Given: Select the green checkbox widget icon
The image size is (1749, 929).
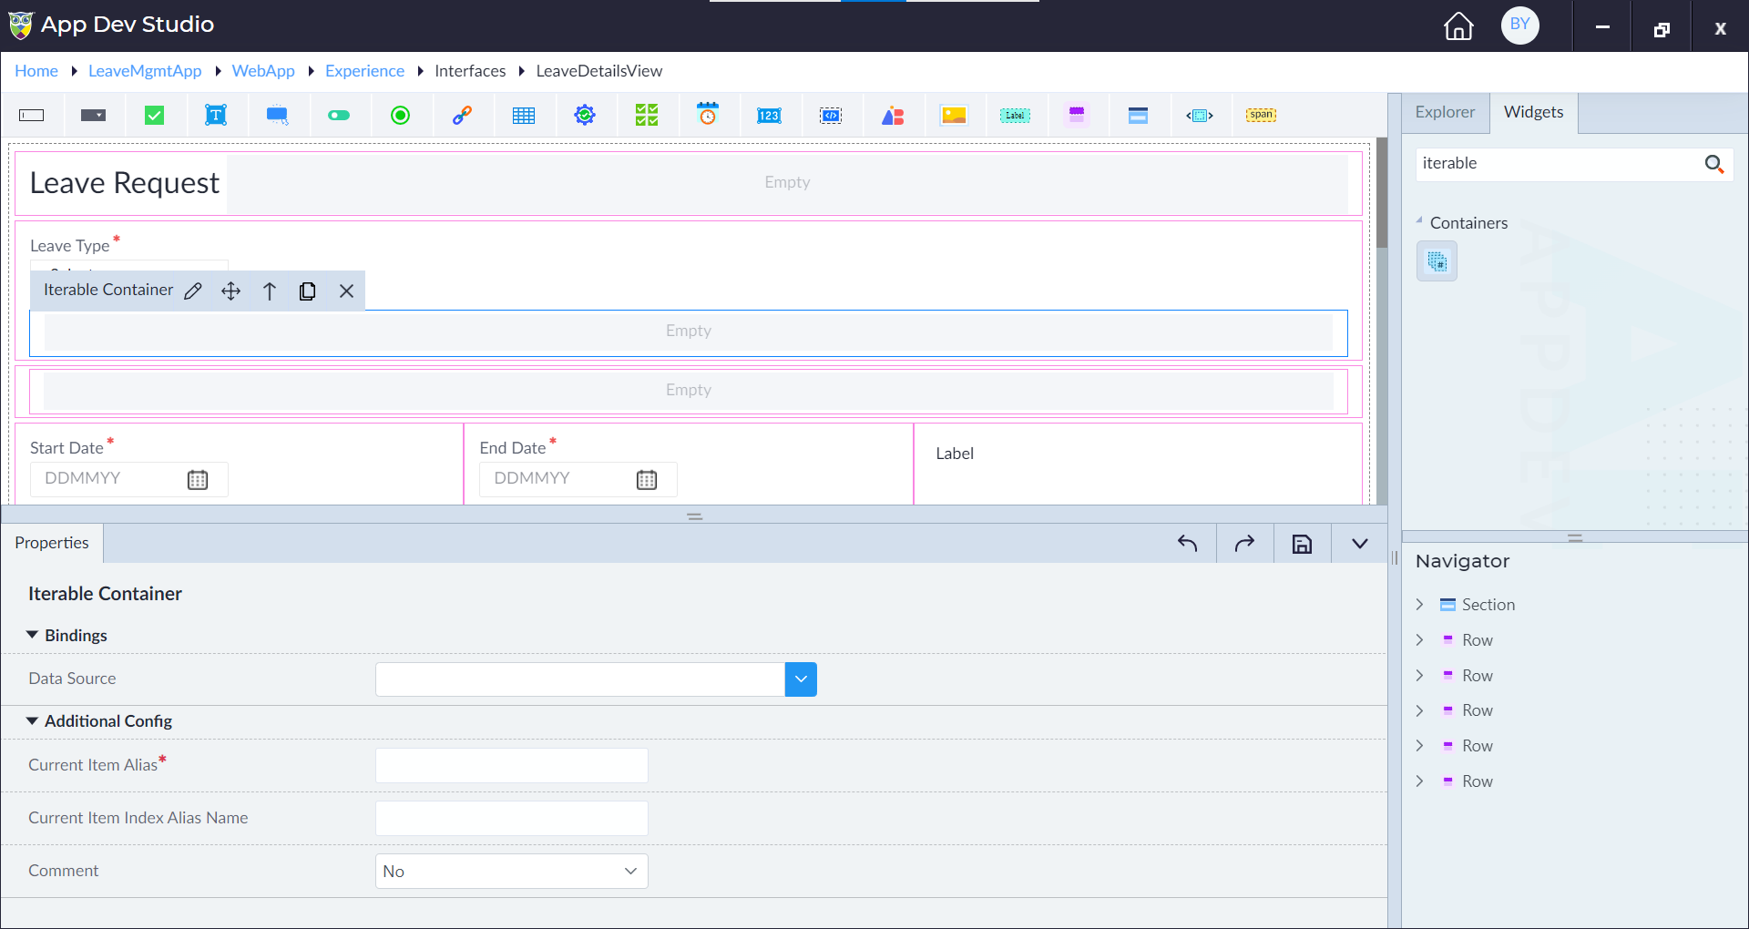Looking at the screenshot, I should coord(155,116).
